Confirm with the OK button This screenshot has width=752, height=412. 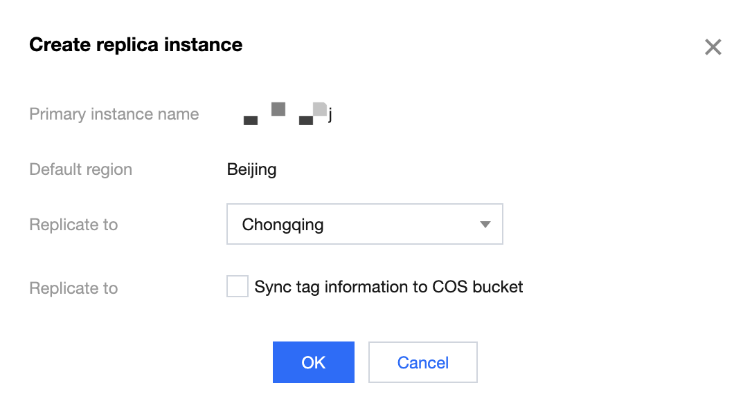point(313,362)
